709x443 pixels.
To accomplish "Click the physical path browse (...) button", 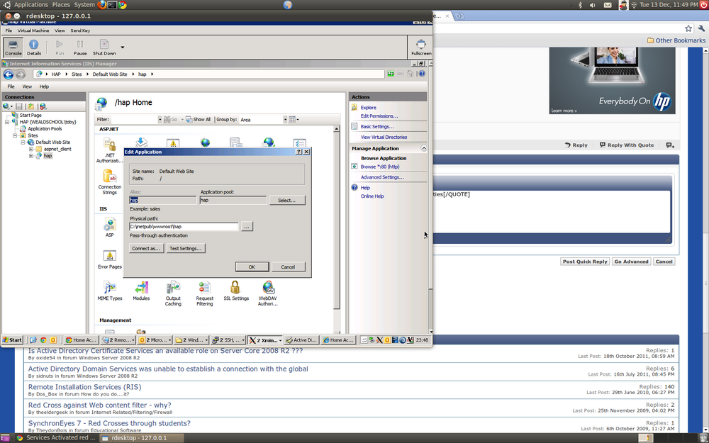I will [x=247, y=227].
